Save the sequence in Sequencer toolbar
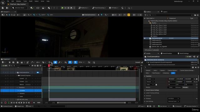This screenshot has width=200, height=112. [x=10, y=62]
